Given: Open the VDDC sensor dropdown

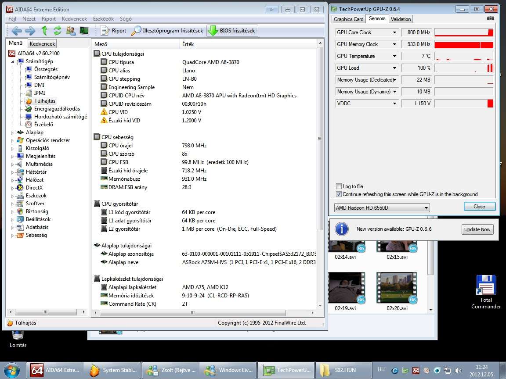Looking at the screenshot, I should (x=394, y=104).
